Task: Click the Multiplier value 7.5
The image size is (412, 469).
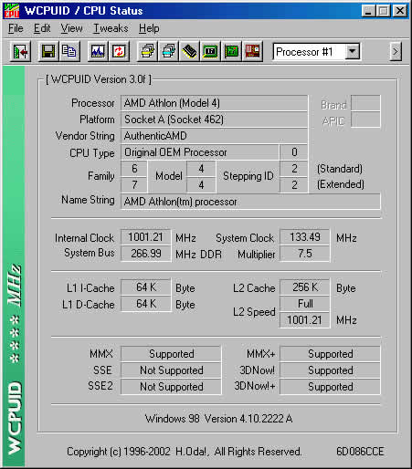Action: coord(305,254)
